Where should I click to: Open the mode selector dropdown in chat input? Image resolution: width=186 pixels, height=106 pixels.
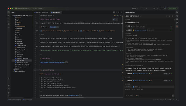coord(131,96)
